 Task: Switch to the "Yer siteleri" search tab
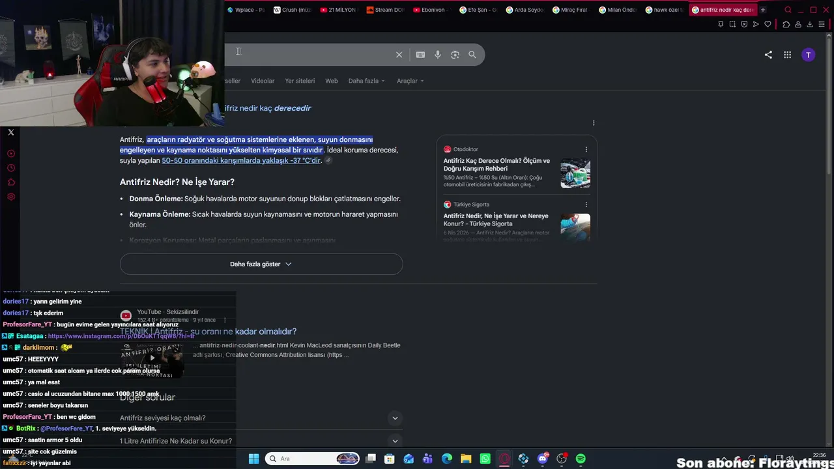point(300,81)
